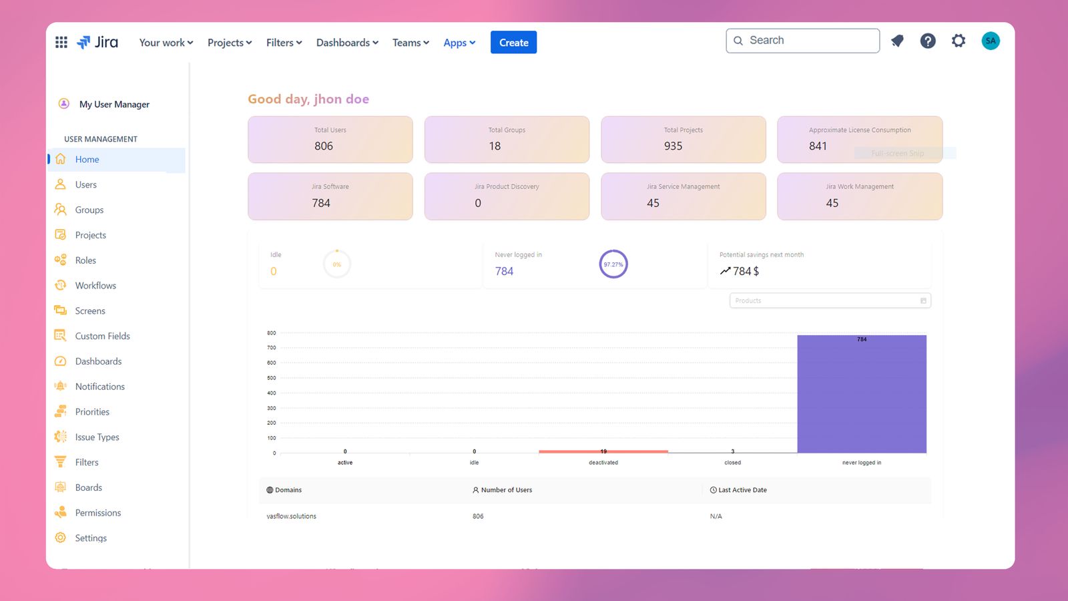Click the never logged in purple bar

pos(862,394)
